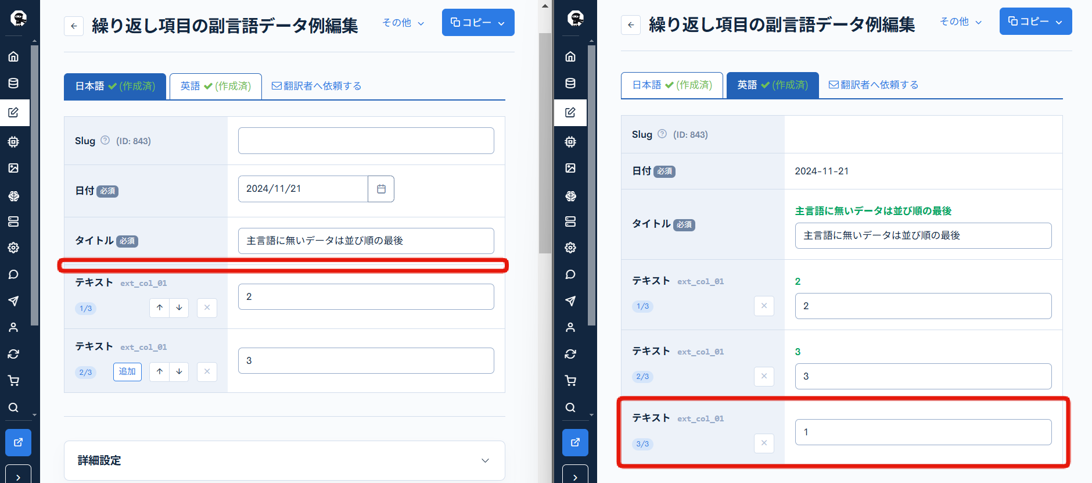Open the server icon in the left window sidebar

click(x=13, y=221)
